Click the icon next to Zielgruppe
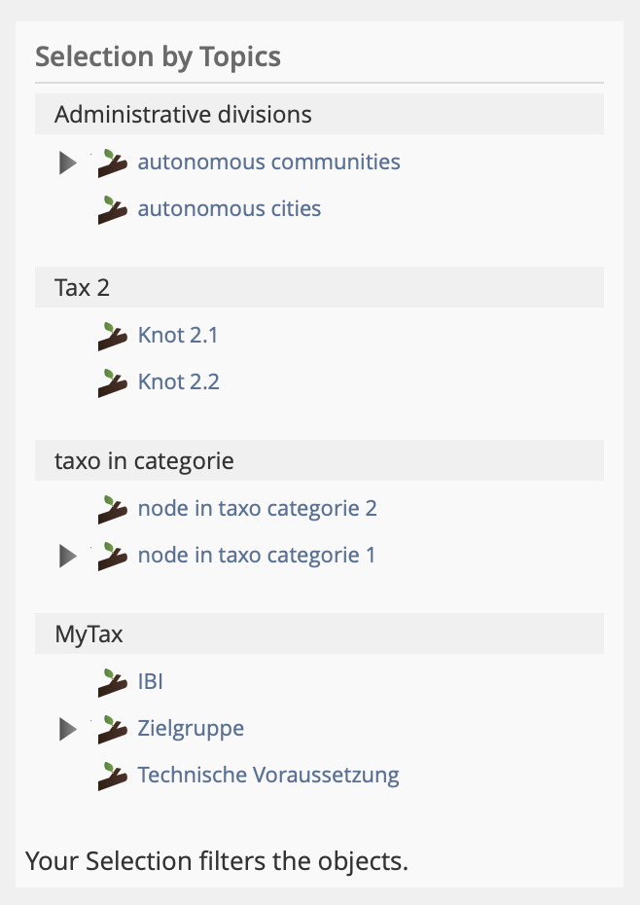This screenshot has height=905, width=640. click(x=113, y=730)
